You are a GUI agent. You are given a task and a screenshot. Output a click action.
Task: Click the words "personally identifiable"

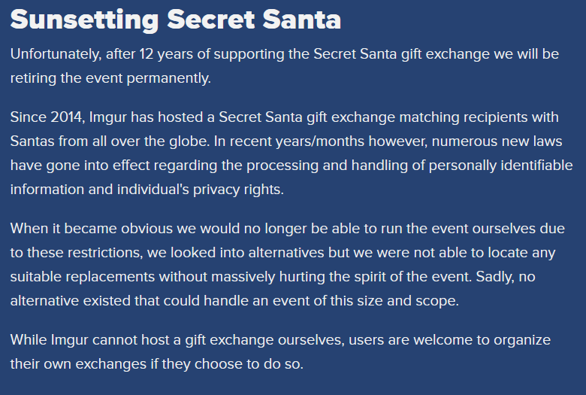point(500,166)
